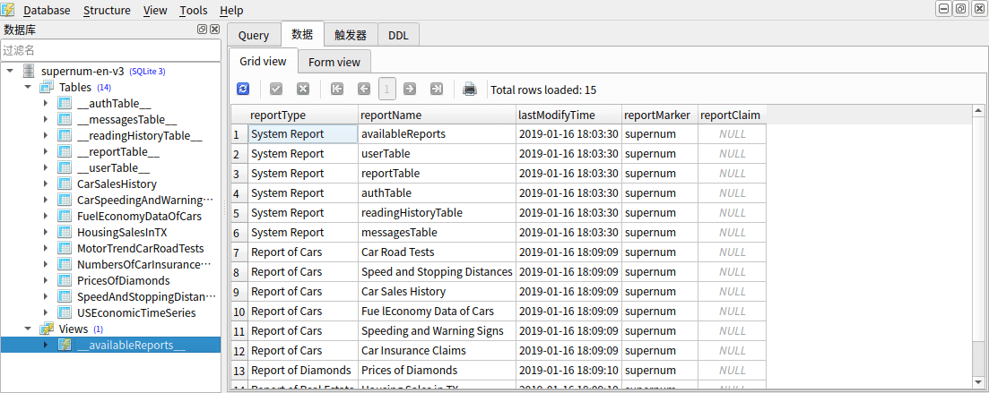The width and height of the screenshot is (989, 393).
Task: Float the database panel with its icon
Action: (x=202, y=29)
